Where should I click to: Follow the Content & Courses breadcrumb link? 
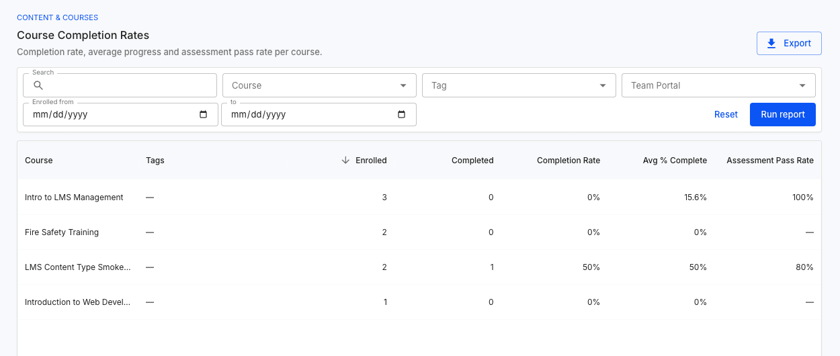point(57,17)
